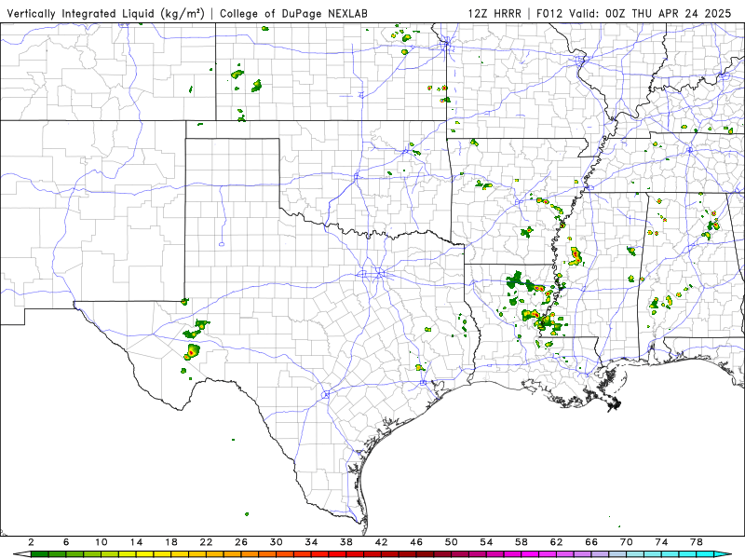Click the color scale label '38'
The height and width of the screenshot is (559, 745).
point(346,542)
